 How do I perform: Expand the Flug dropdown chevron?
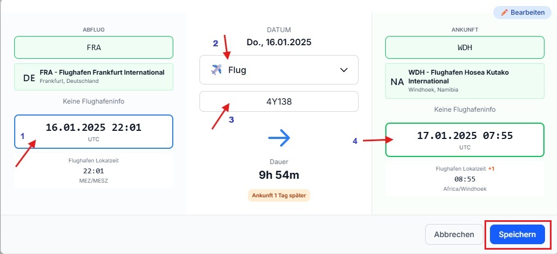tap(343, 70)
